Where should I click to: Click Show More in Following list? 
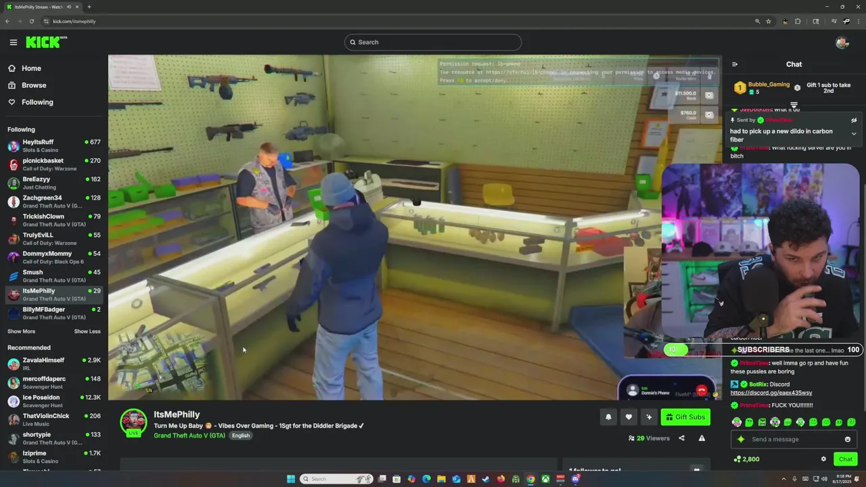[21, 331]
